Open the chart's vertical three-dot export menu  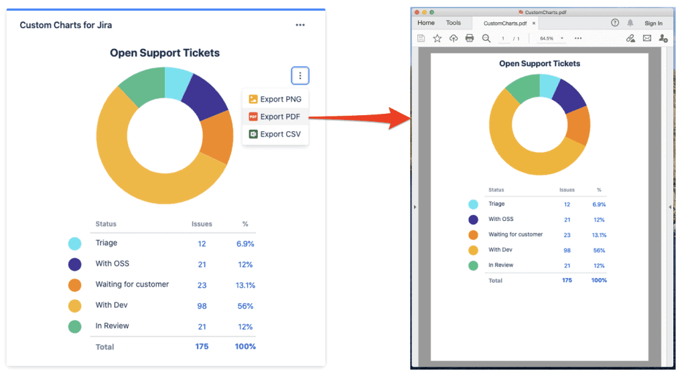point(300,76)
